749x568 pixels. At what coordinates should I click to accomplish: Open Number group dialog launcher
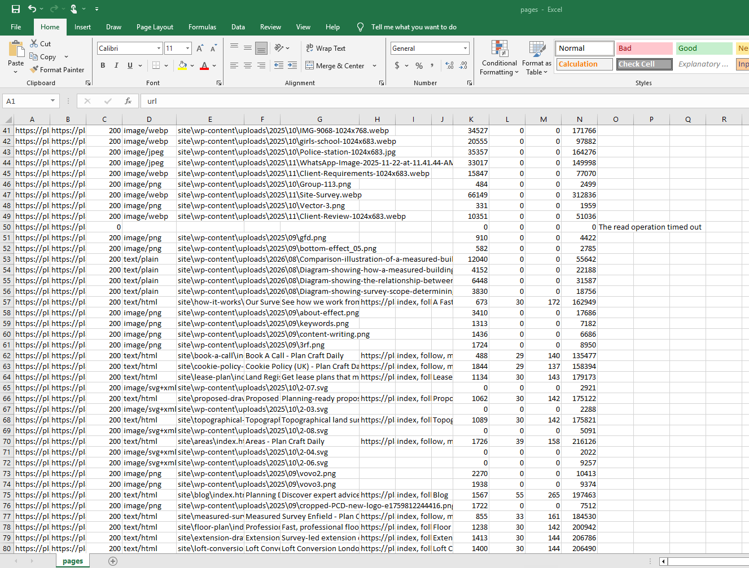tap(470, 83)
